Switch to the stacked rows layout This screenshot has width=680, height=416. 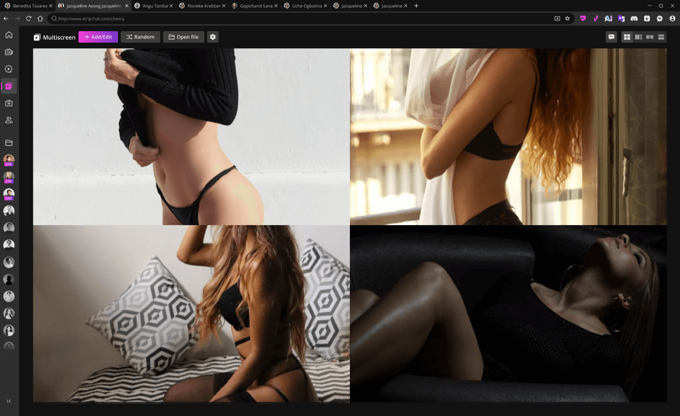[x=661, y=37]
